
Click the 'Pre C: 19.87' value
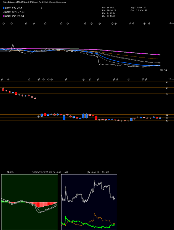point(109,16)
